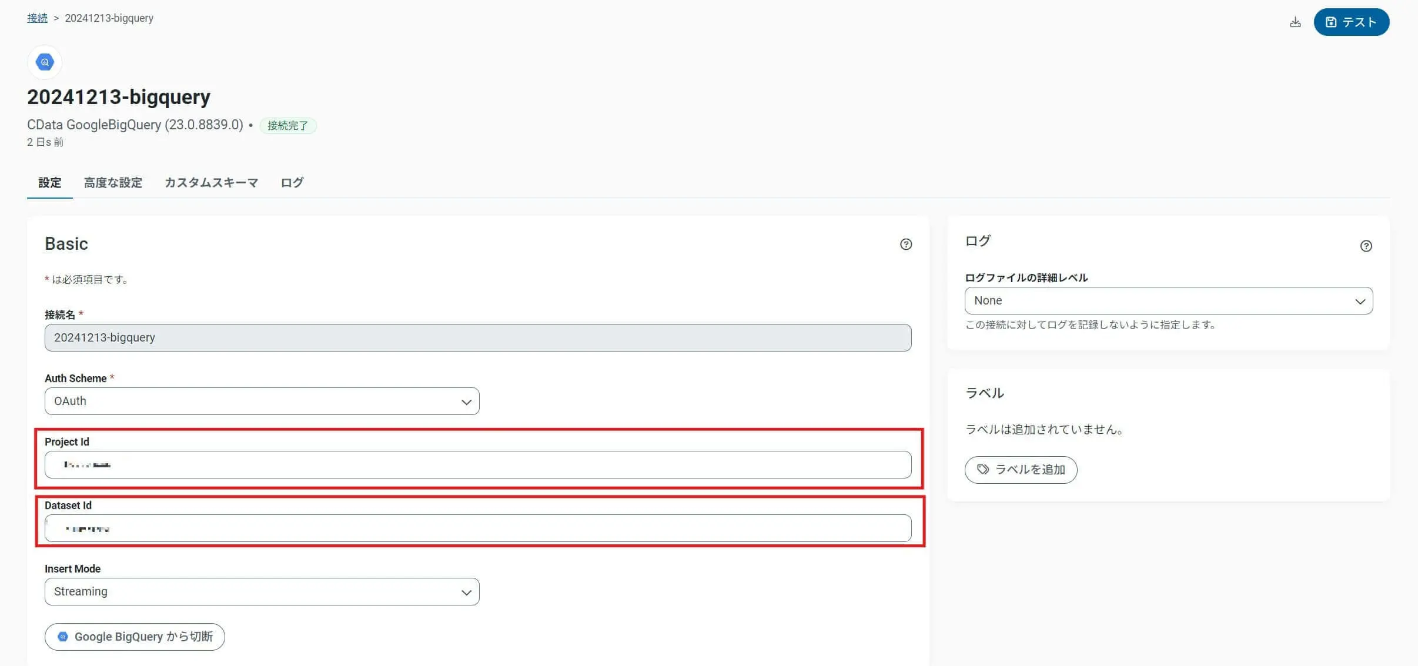Click the tag icon on ラベルを追加
This screenshot has height=666, width=1418.
pyautogui.click(x=982, y=470)
